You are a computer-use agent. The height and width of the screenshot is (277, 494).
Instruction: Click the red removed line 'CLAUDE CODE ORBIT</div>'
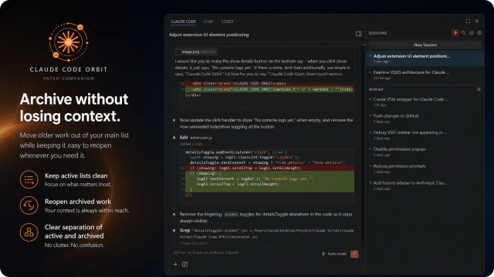click(x=269, y=84)
